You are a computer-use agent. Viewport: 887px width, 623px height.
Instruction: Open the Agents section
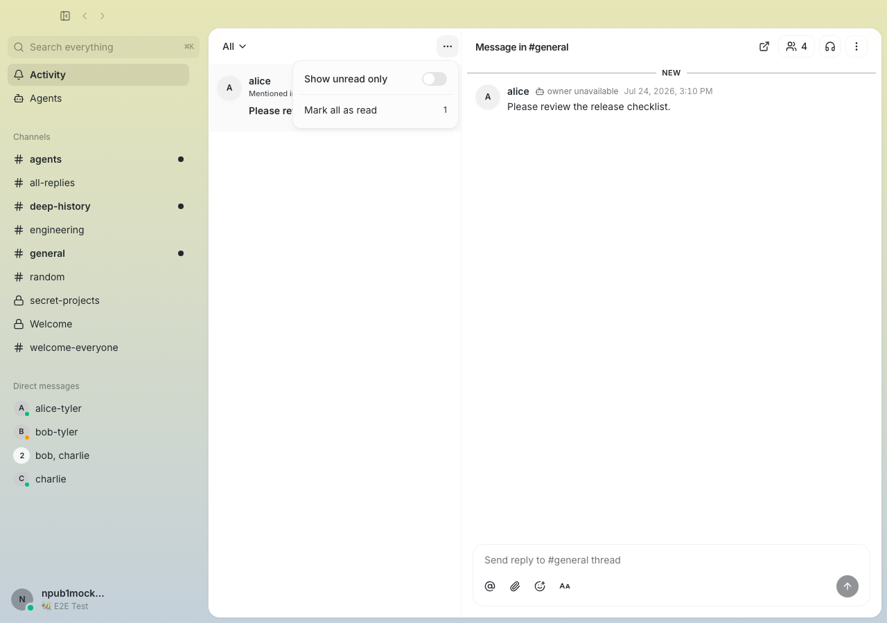[98, 98]
